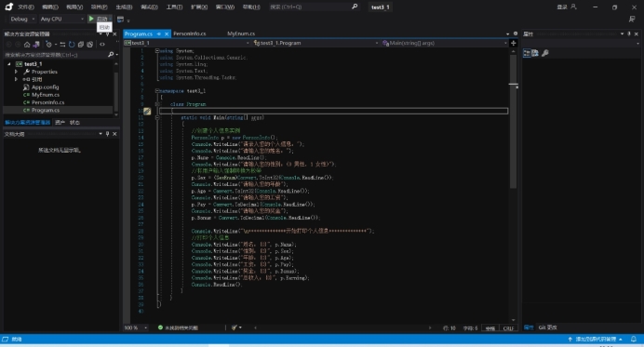Collapse the static void Main method block

157,117
